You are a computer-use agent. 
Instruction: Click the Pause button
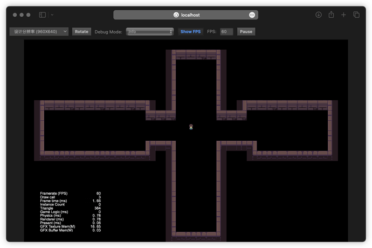246,32
